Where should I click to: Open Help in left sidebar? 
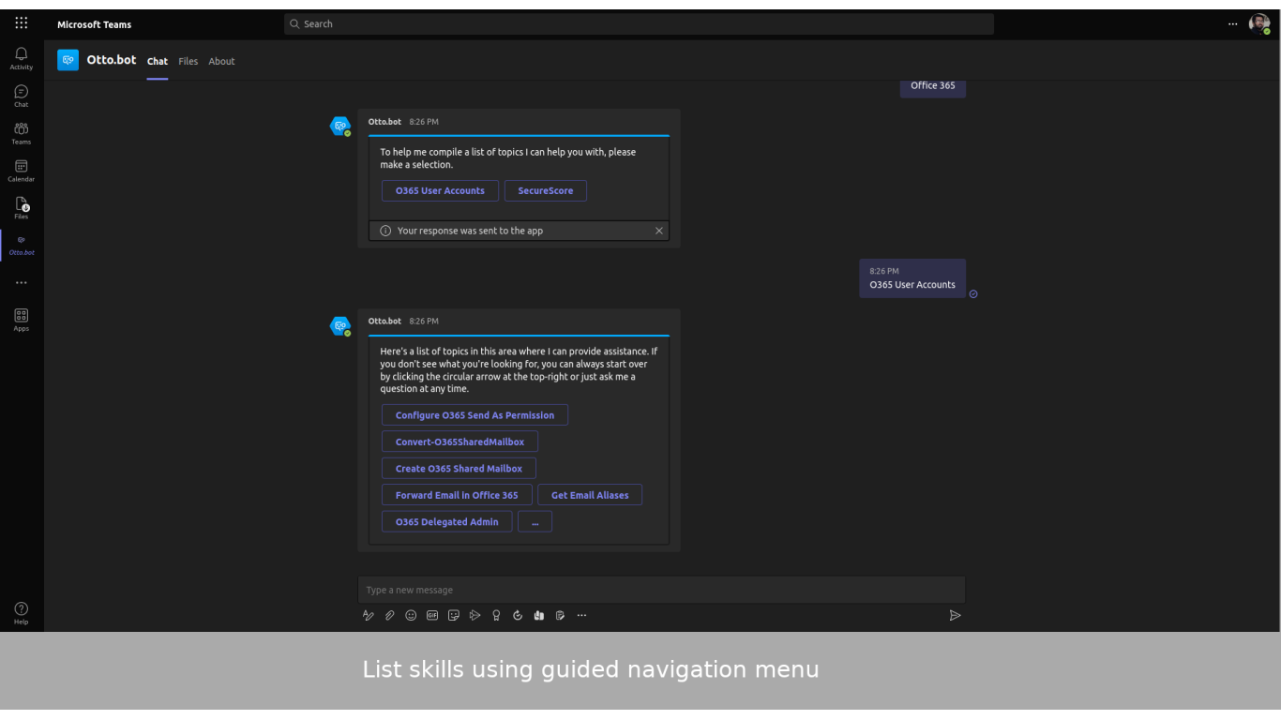(22, 613)
